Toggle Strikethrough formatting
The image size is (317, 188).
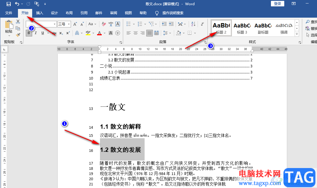coord(54,33)
